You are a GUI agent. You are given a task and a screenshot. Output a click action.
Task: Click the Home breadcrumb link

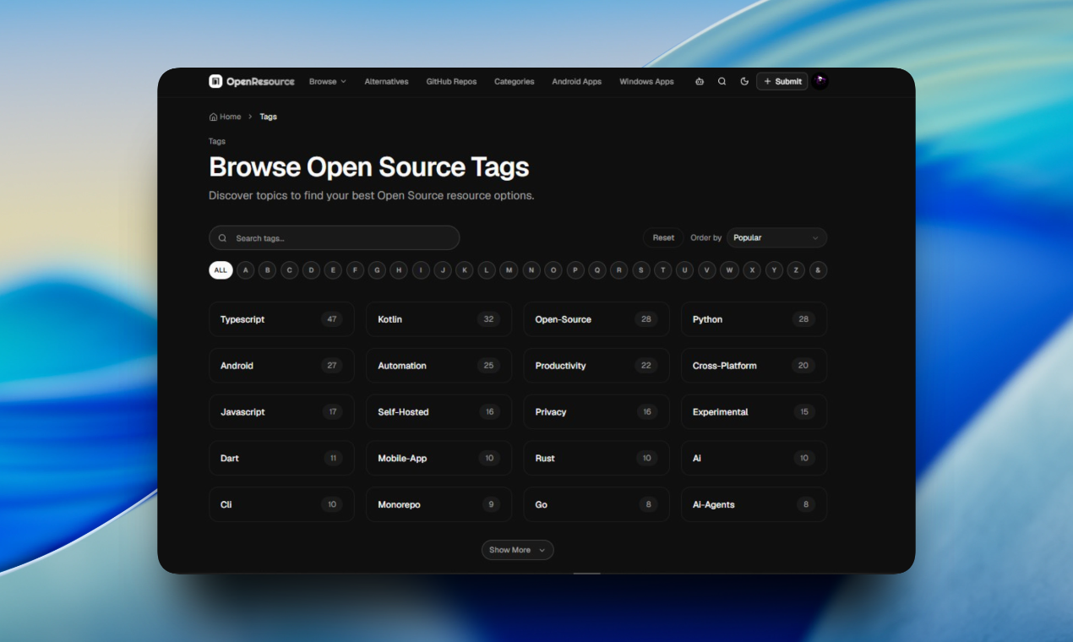click(225, 117)
